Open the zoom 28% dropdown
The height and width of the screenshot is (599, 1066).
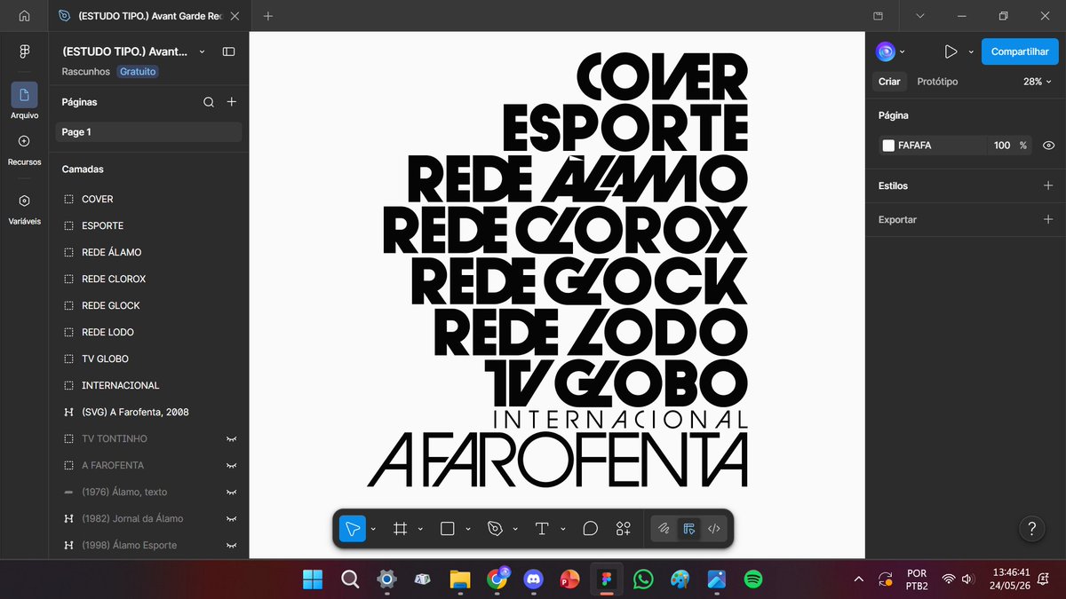(x=1038, y=81)
